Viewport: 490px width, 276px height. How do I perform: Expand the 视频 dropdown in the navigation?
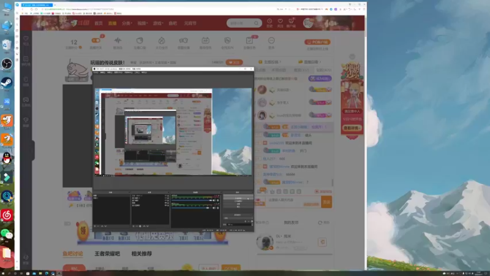pos(143,23)
